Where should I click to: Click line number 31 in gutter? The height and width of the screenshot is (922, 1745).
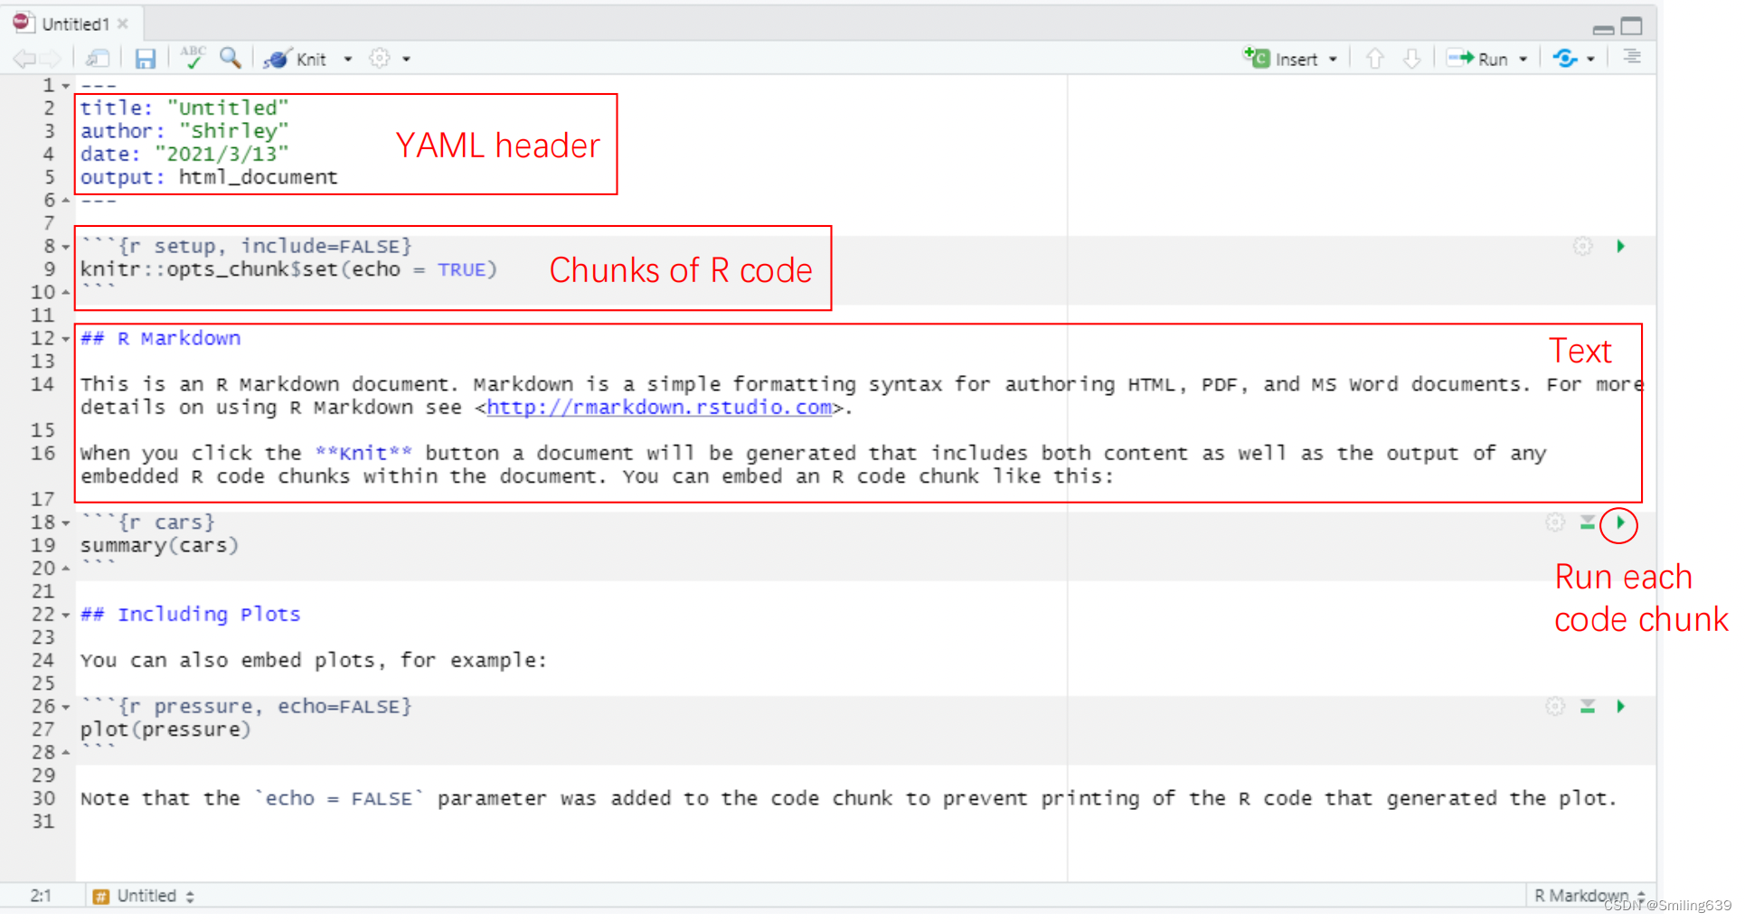[42, 822]
